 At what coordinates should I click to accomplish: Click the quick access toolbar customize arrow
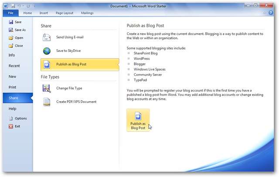(x=34, y=6)
